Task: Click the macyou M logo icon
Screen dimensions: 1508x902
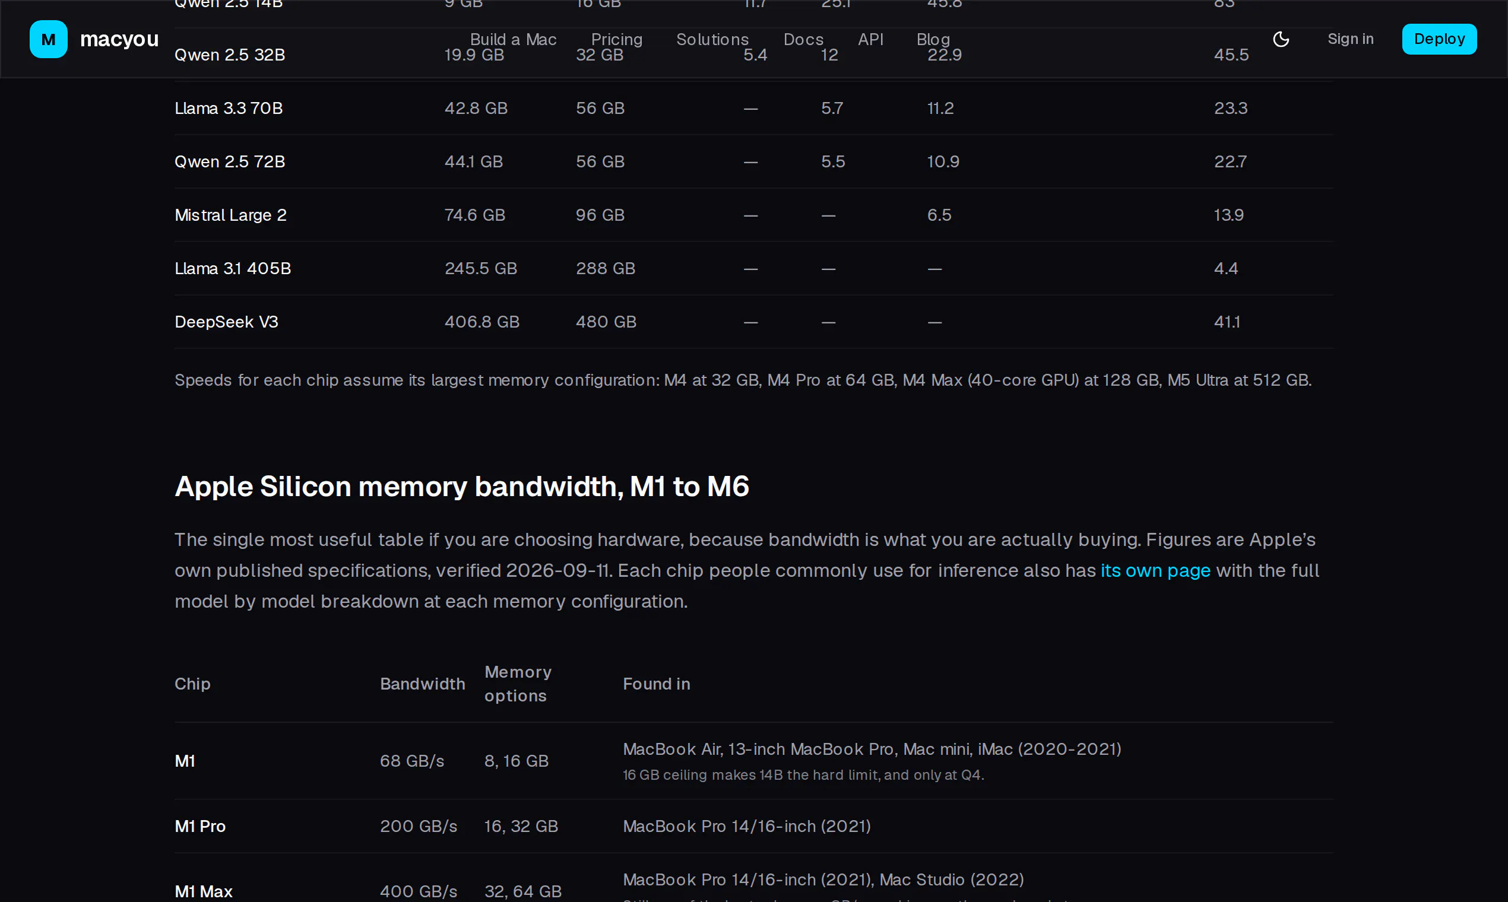Action: pos(49,39)
